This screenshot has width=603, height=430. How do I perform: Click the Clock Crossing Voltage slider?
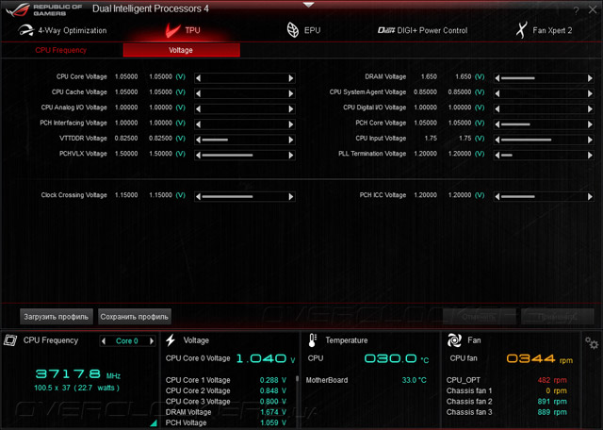pyautogui.click(x=245, y=197)
